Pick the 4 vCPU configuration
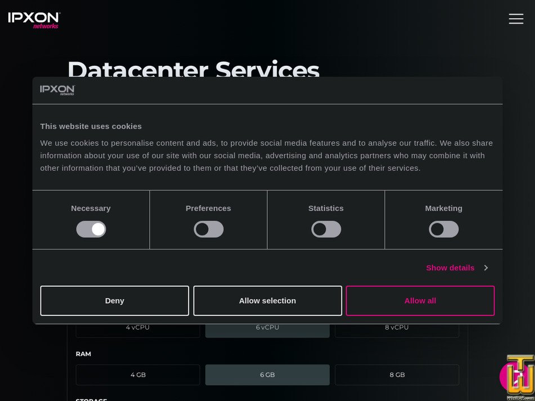The width and height of the screenshot is (535, 401). (138, 327)
